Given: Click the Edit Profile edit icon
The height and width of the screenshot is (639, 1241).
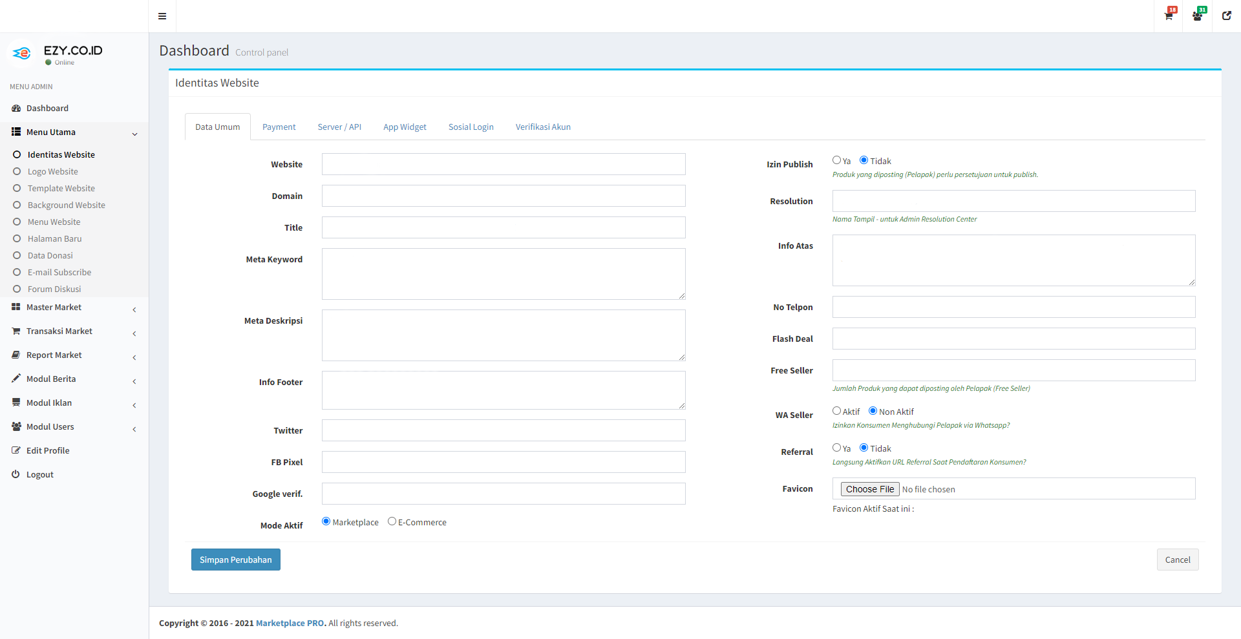Looking at the screenshot, I should click(x=16, y=450).
